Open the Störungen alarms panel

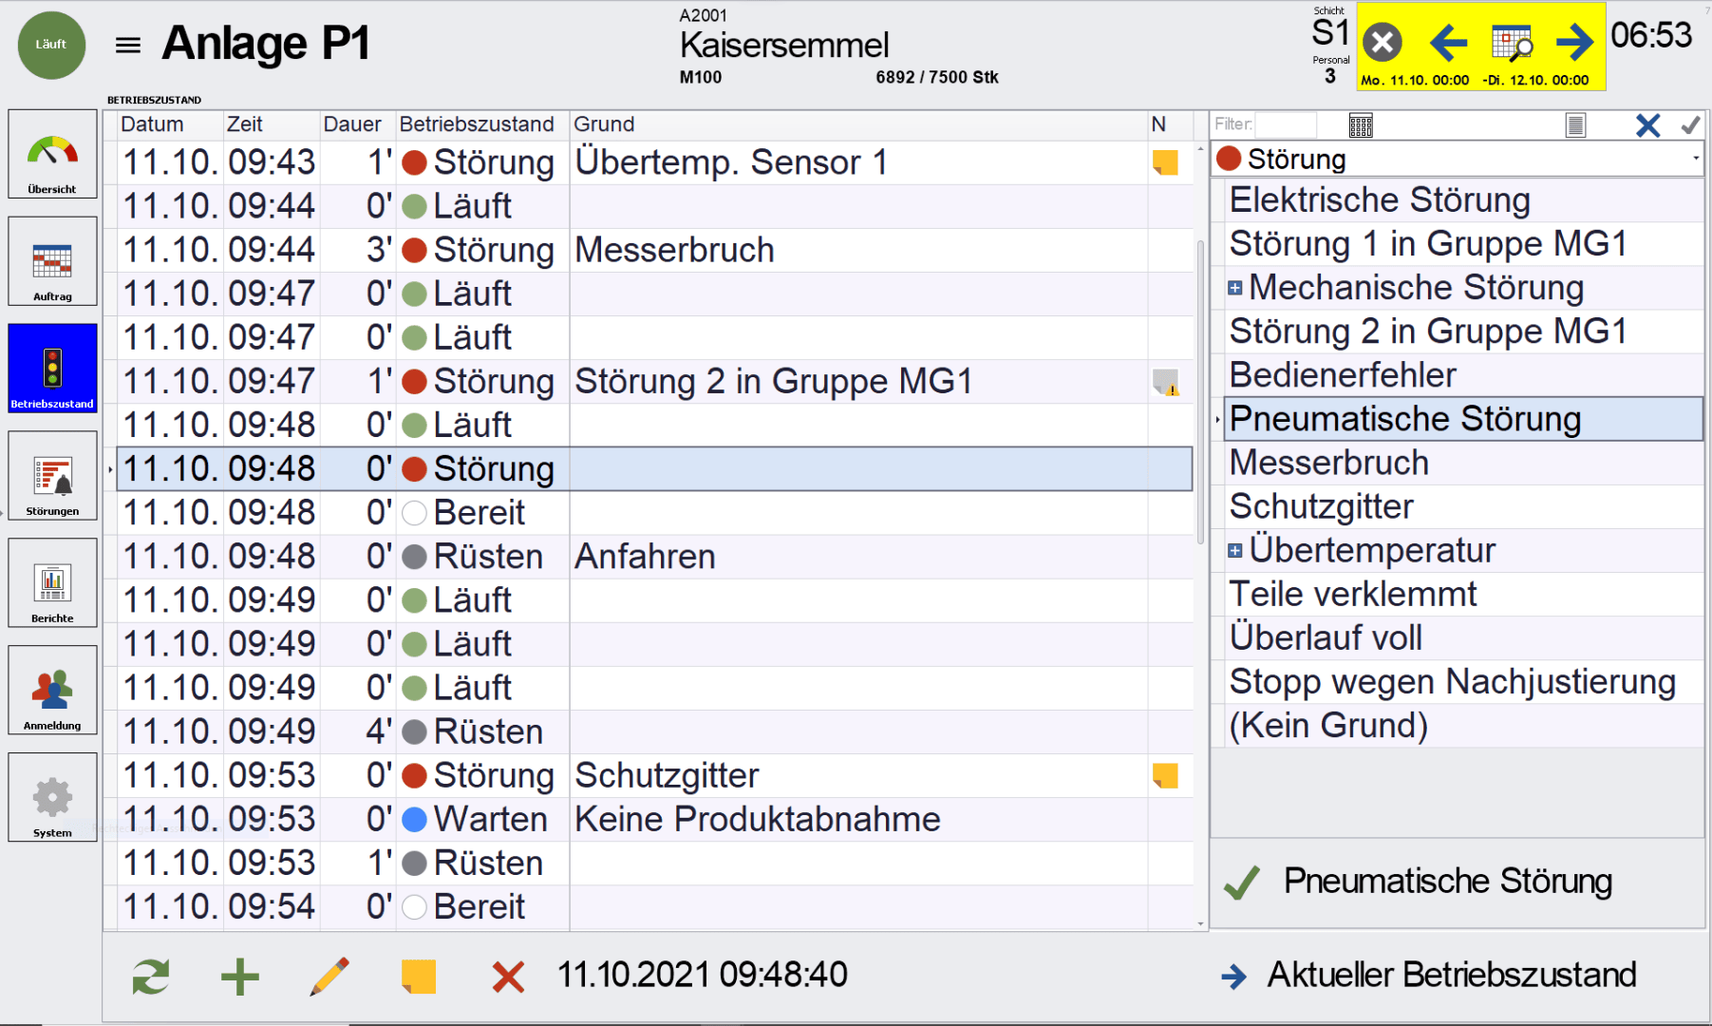point(52,475)
